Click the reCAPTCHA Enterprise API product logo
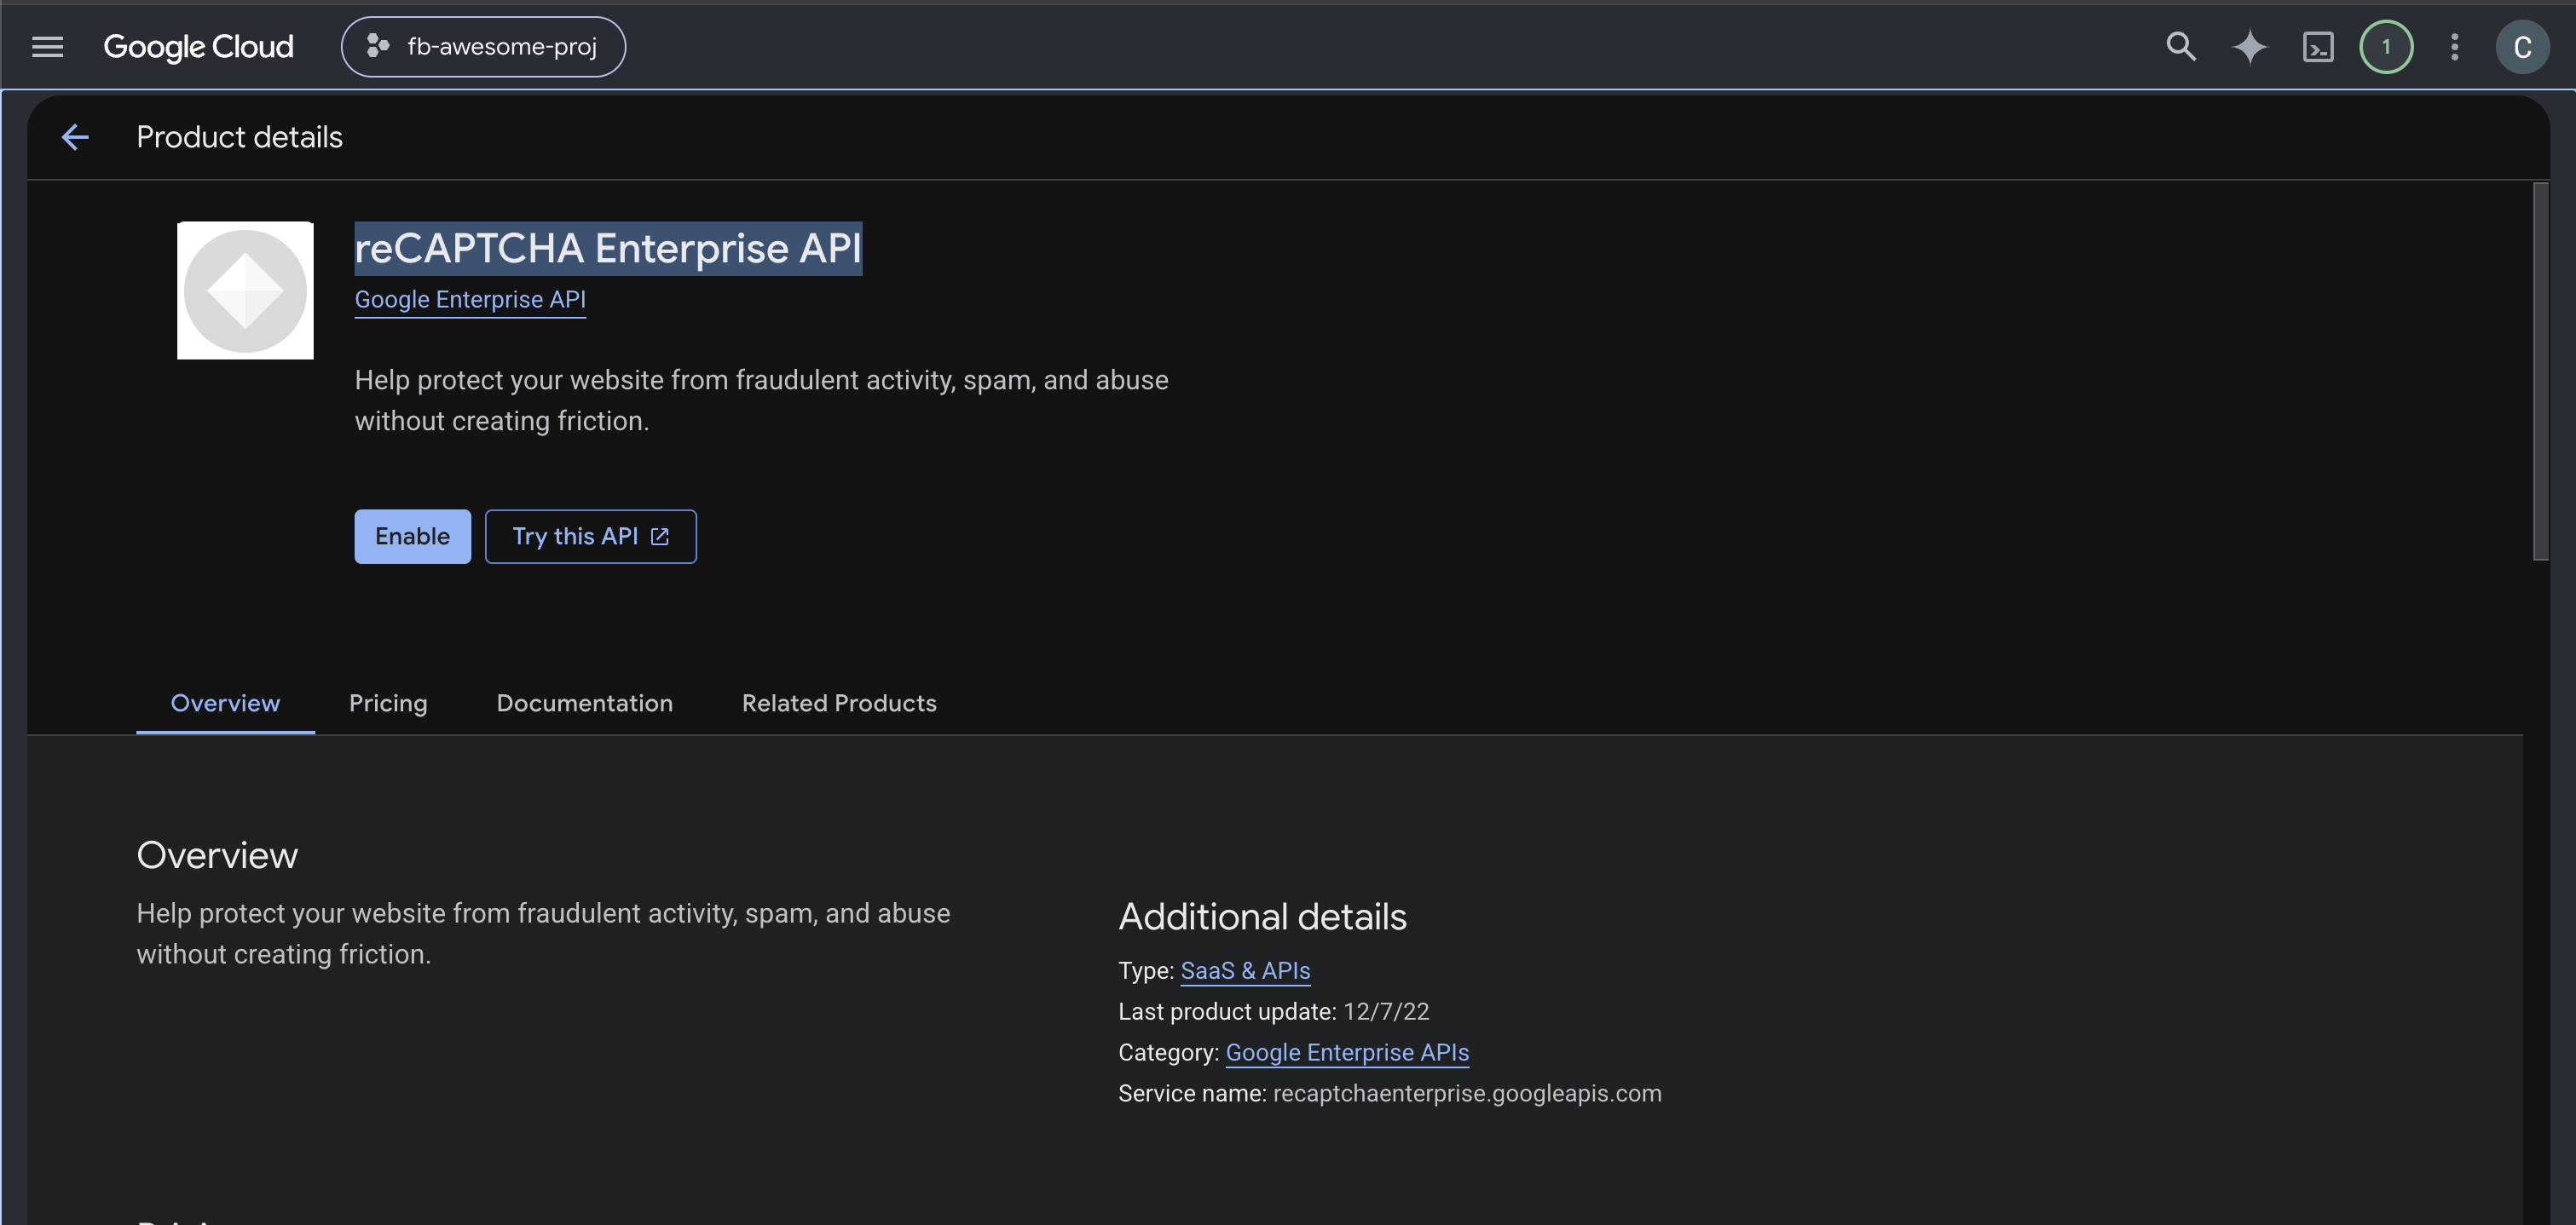The width and height of the screenshot is (2576, 1225). pos(245,290)
